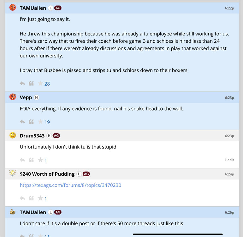Open Vepp's user profile name
The image size is (243, 237).
tap(26, 97)
